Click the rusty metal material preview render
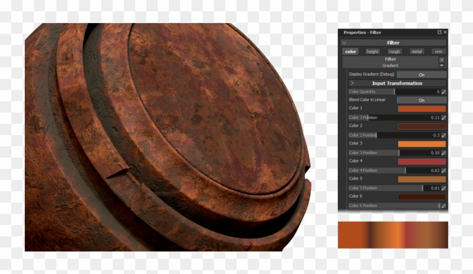 click(x=167, y=137)
